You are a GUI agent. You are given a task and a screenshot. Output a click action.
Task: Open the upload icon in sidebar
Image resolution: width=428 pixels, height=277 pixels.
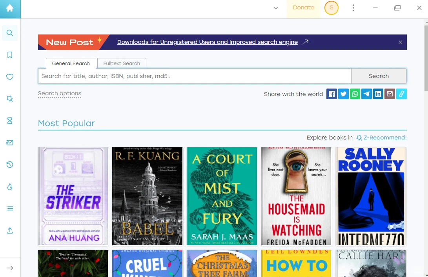coord(10,231)
